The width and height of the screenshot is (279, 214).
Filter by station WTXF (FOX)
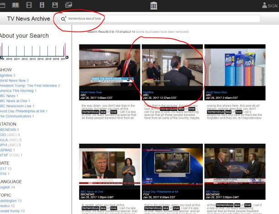10,155
